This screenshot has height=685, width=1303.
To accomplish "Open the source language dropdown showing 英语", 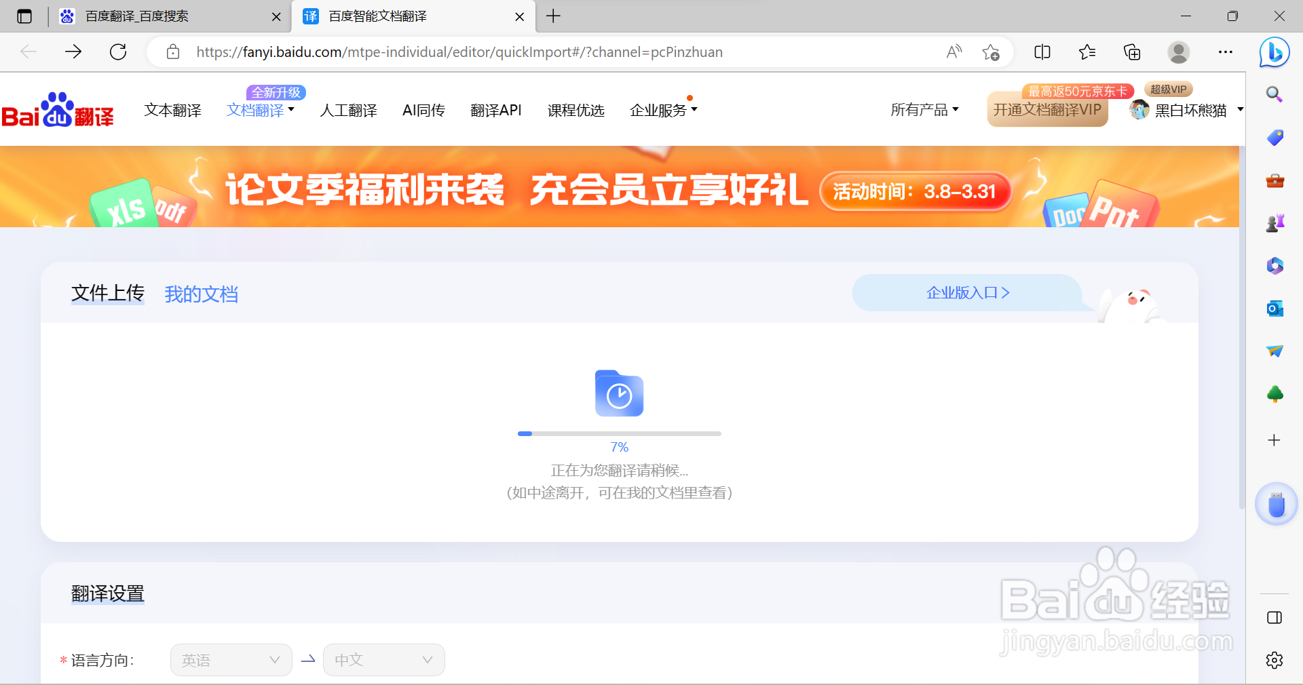I will pyautogui.click(x=231, y=660).
